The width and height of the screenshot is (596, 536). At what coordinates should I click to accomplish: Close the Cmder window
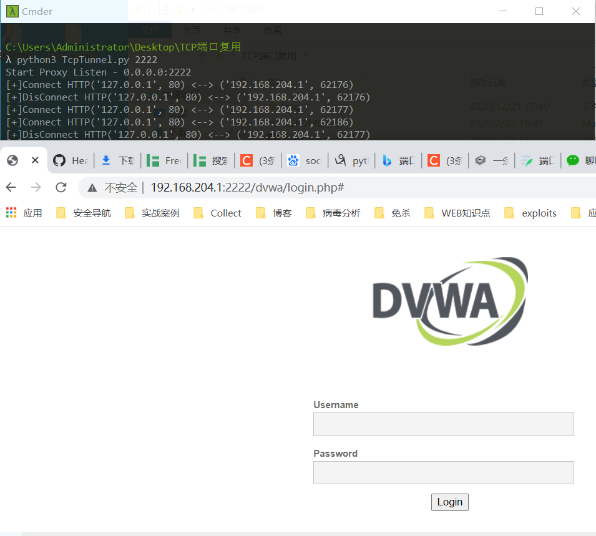576,11
